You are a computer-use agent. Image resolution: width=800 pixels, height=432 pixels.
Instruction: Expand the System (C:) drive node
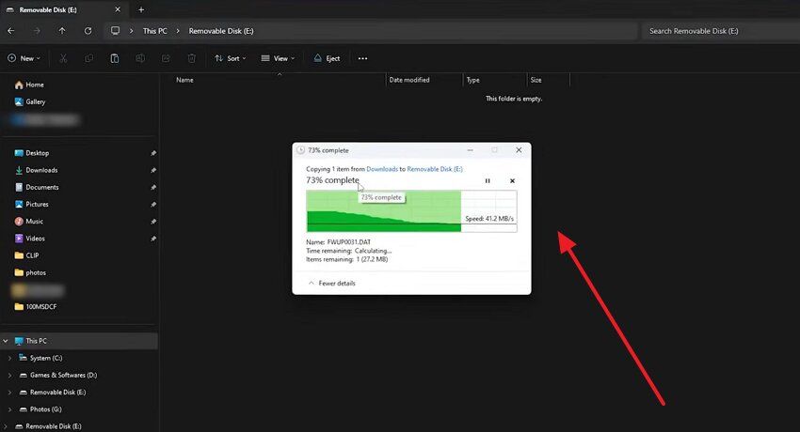coord(9,358)
